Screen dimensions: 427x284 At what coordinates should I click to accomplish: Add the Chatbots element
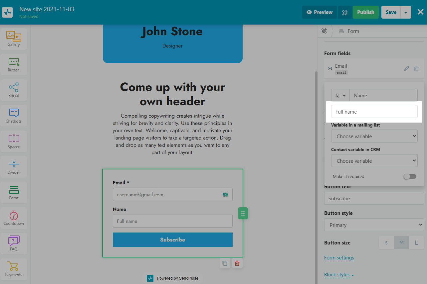tap(14, 116)
